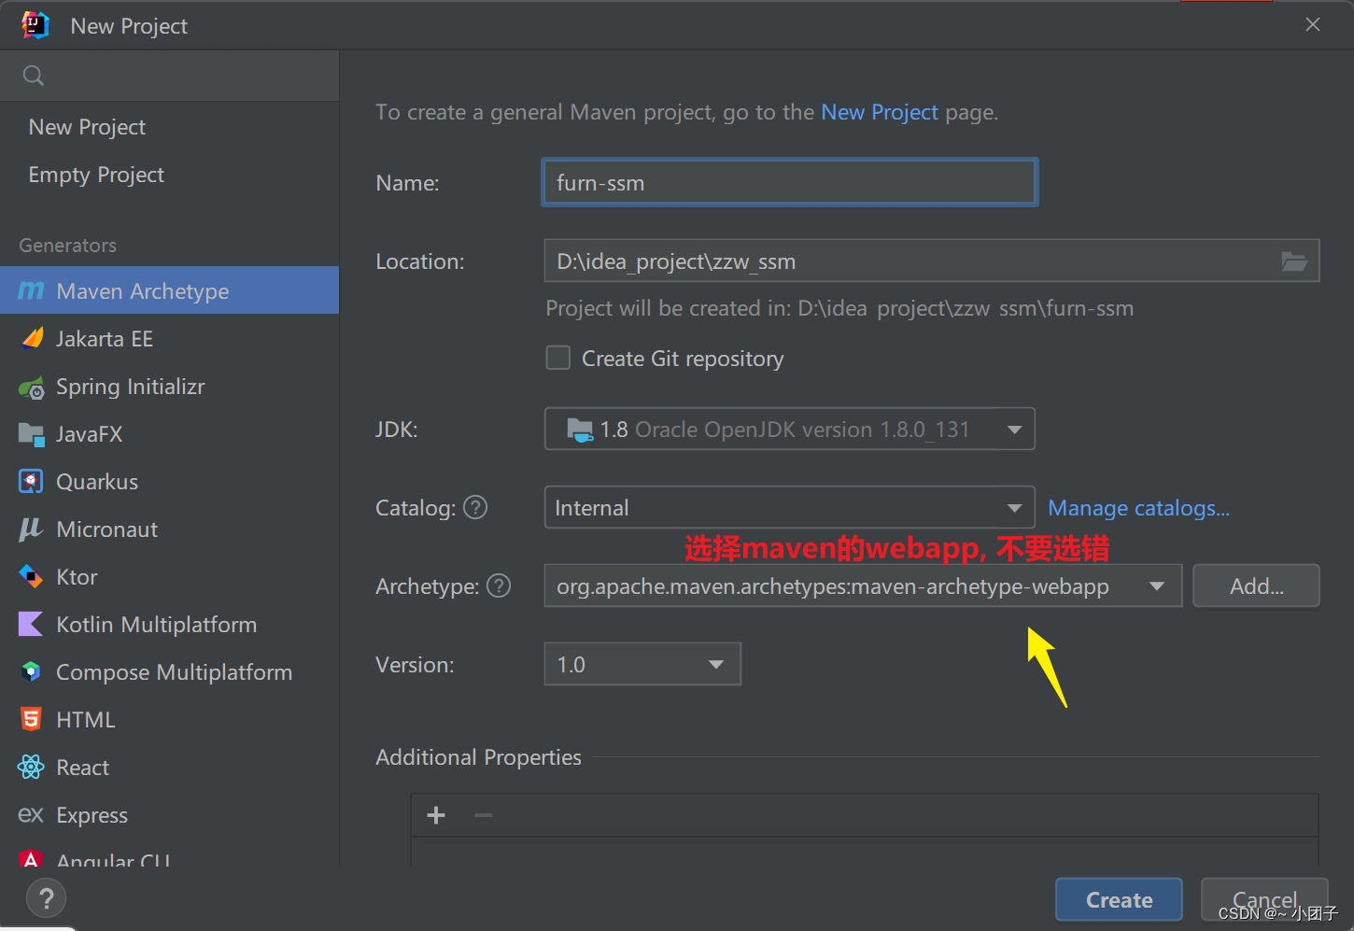1354x931 pixels.
Task: Show Archetype help question mark
Action: [x=499, y=585]
